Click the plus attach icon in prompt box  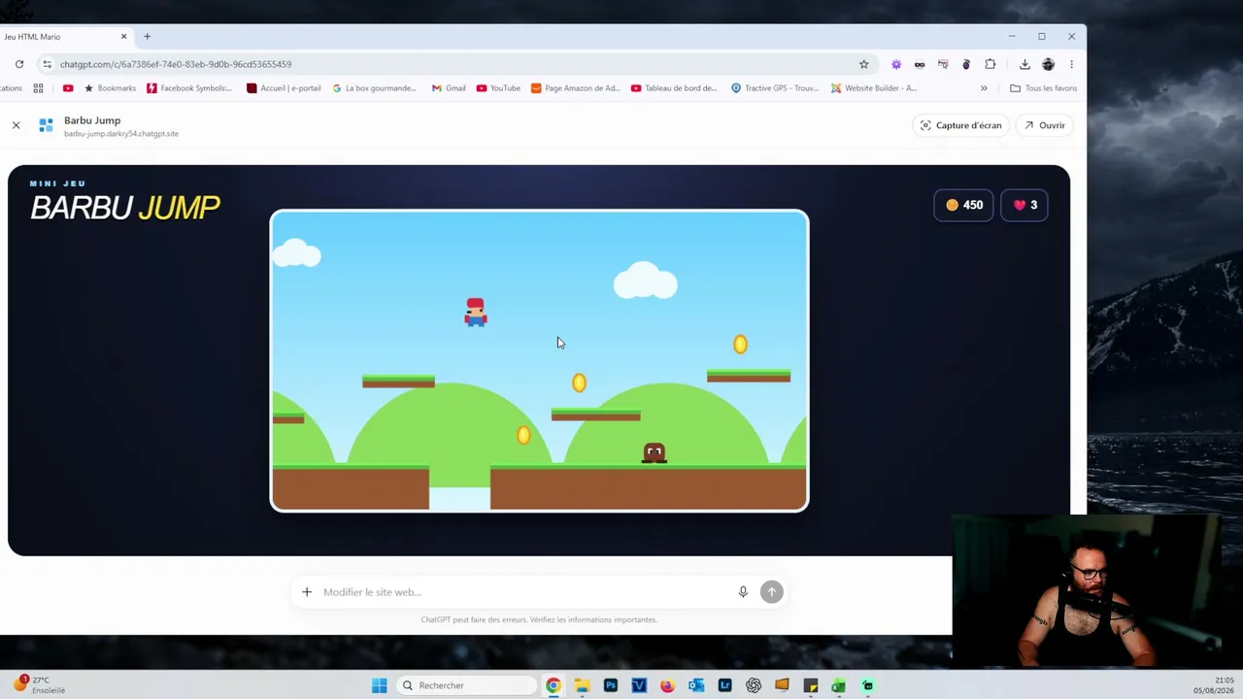point(307,592)
